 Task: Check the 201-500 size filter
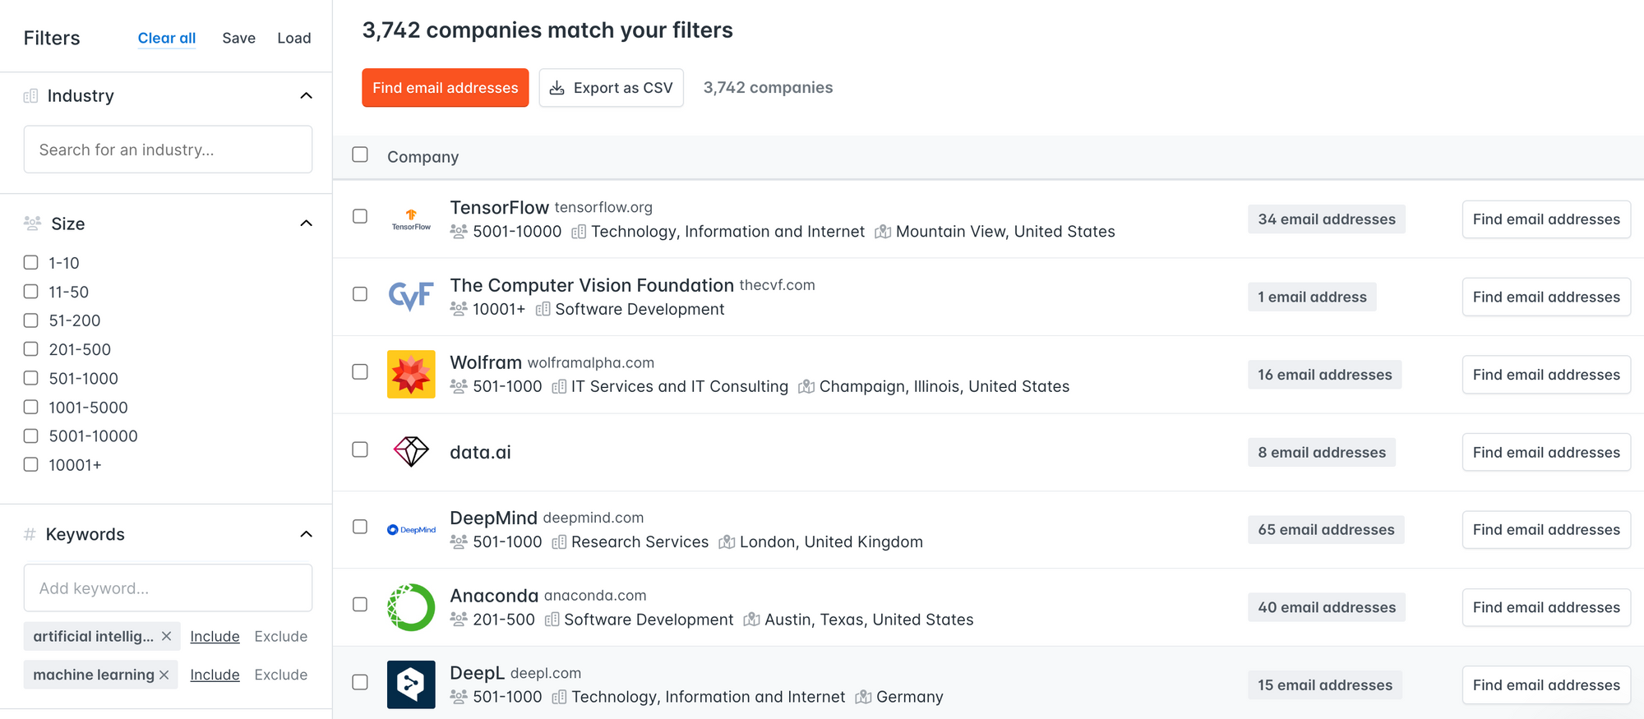[x=31, y=348]
